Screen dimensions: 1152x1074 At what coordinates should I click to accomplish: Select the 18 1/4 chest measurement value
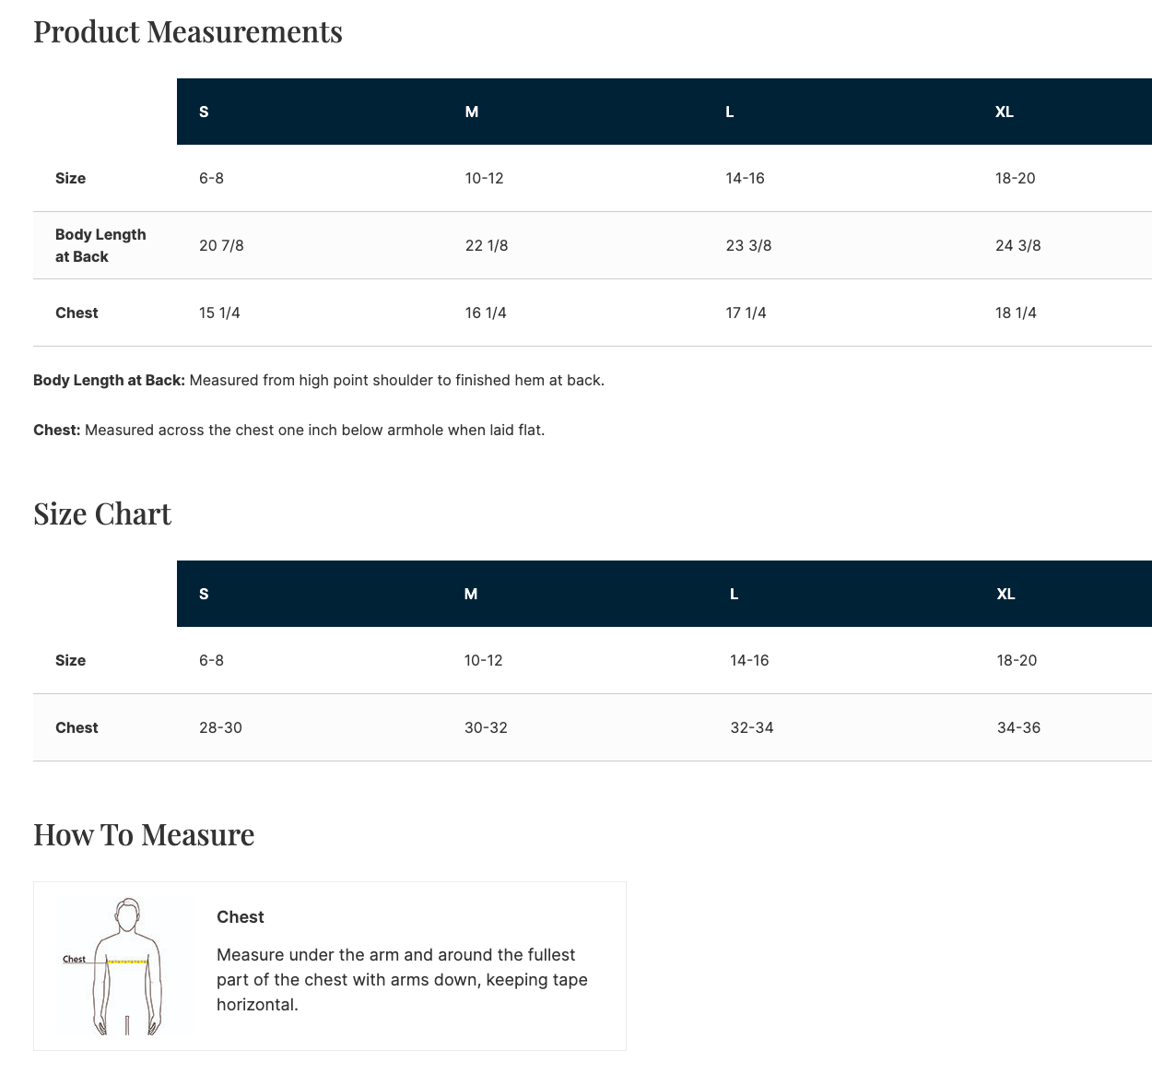pyautogui.click(x=1016, y=313)
